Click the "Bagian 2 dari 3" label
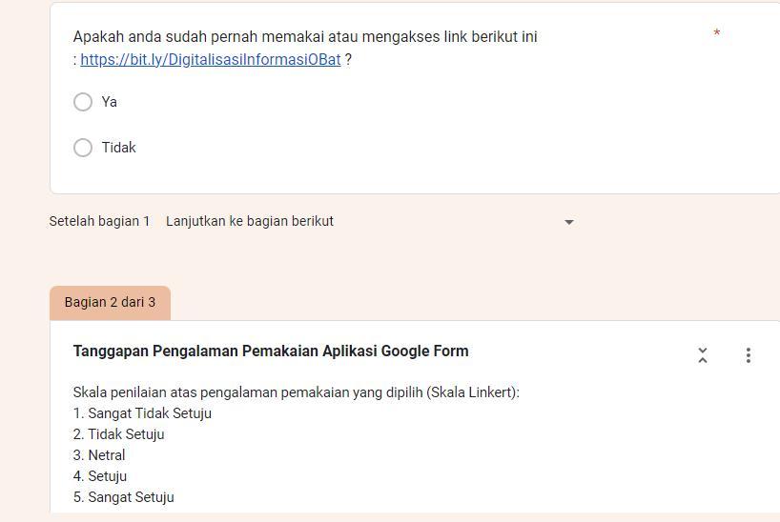The height and width of the screenshot is (522, 780). (x=110, y=302)
